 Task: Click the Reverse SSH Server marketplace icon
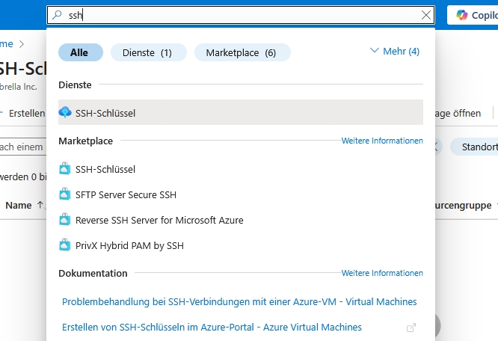point(64,221)
